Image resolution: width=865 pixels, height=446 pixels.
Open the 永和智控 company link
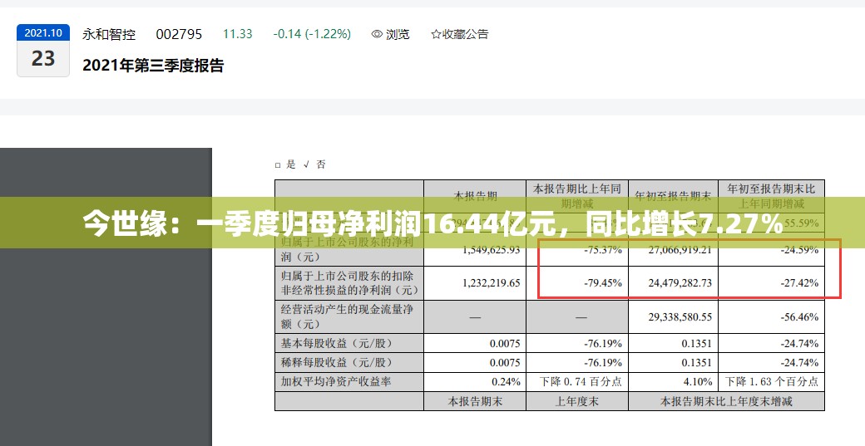click(109, 34)
